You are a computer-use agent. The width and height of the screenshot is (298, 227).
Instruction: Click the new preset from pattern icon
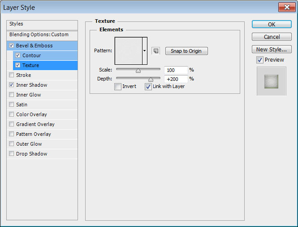[x=155, y=51]
